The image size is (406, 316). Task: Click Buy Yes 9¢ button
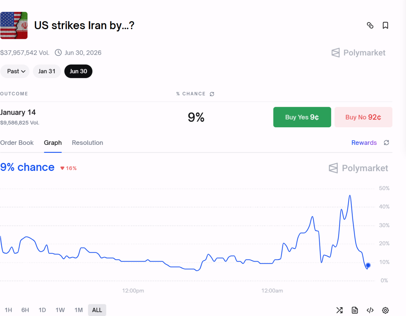pos(302,117)
